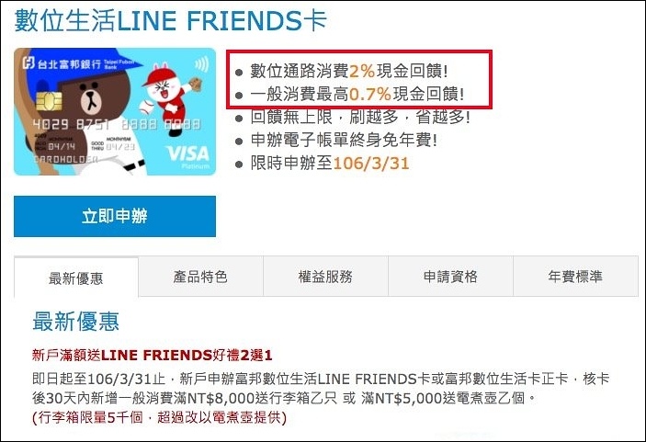Select the 最新優惠 tab

pyautogui.click(x=76, y=278)
